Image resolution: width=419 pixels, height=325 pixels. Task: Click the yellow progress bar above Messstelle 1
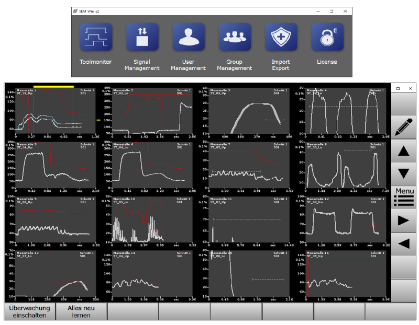point(53,86)
